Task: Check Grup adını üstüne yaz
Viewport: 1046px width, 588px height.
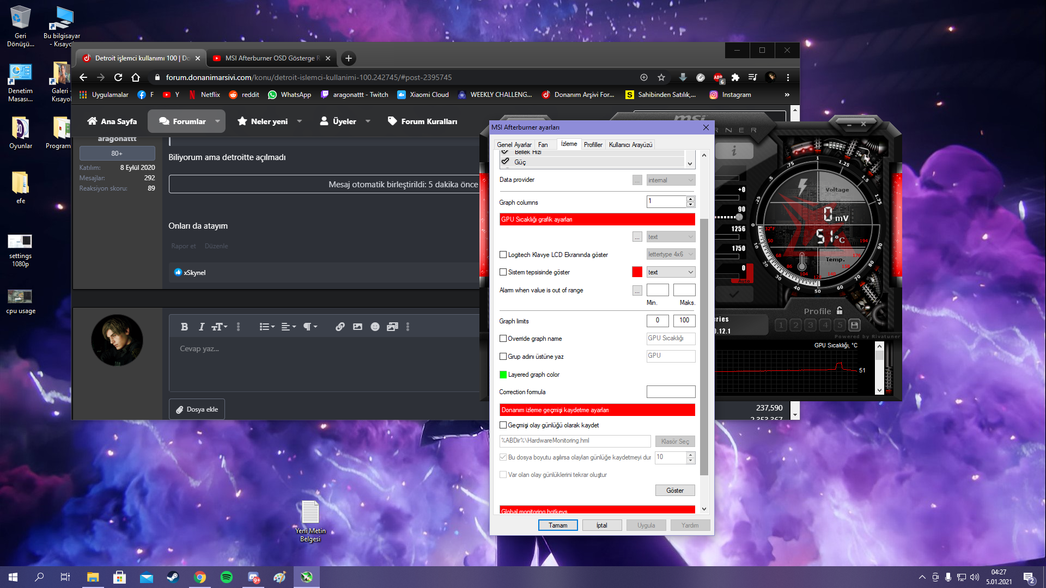Action: pos(503,356)
